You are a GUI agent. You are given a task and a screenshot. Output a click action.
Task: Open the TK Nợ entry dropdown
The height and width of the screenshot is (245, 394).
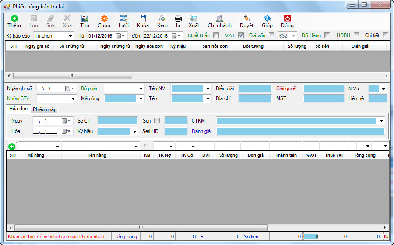point(171,146)
